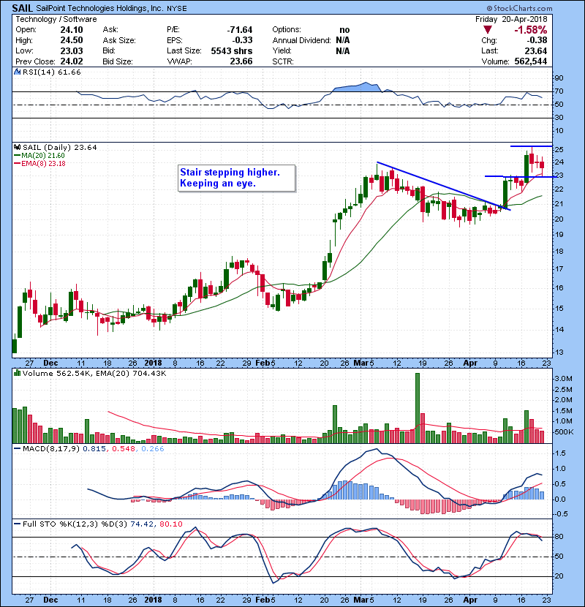This screenshot has width=585, height=607.
Task: Select the Feb label on the date axis
Action: point(263,362)
